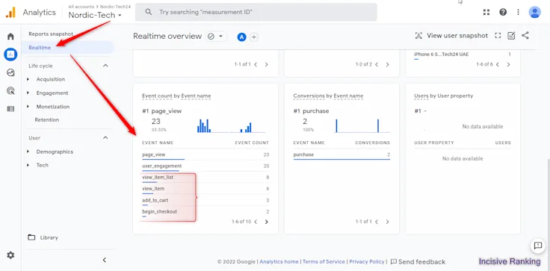Open Retention report in sidebar
Viewport: 550px width, 271px height.
pyautogui.click(x=46, y=120)
